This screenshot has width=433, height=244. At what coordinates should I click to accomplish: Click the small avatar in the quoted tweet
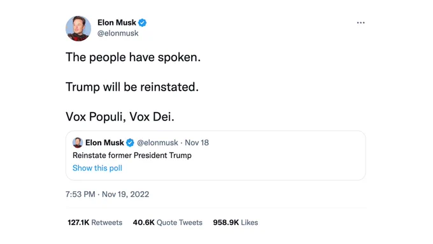coord(78,143)
